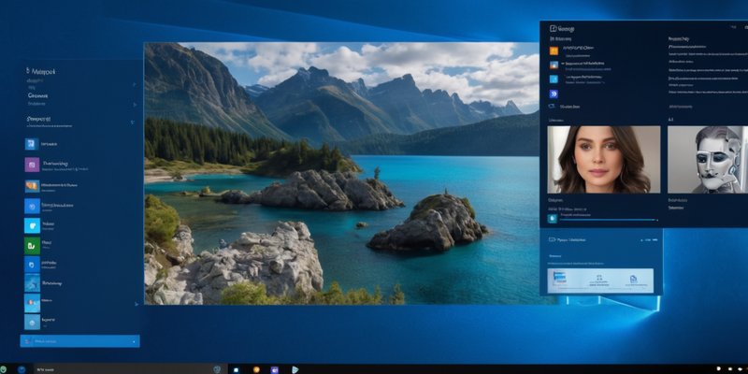The height and width of the screenshot is (374, 748).
Task: Open the green app icon in left menu
Action: click(x=32, y=246)
